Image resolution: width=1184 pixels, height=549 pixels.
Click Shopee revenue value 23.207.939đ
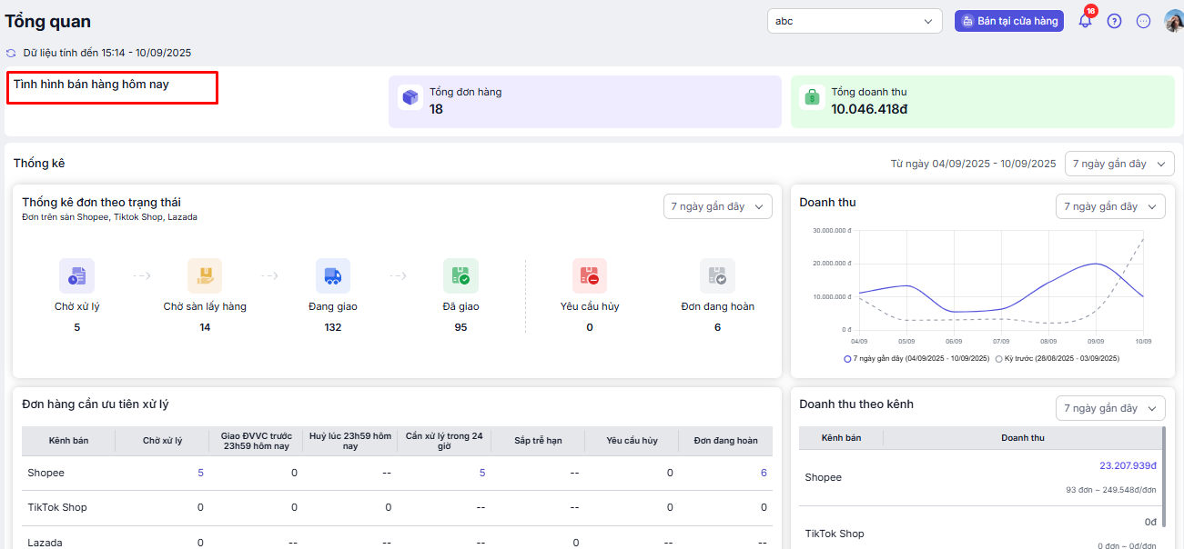(1128, 465)
